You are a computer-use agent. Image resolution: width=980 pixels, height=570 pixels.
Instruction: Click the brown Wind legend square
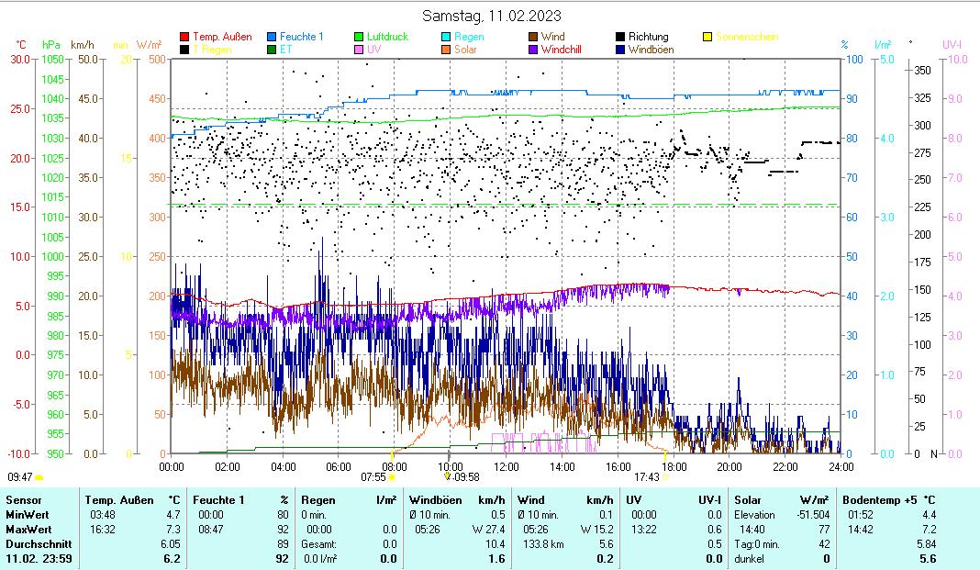click(533, 38)
